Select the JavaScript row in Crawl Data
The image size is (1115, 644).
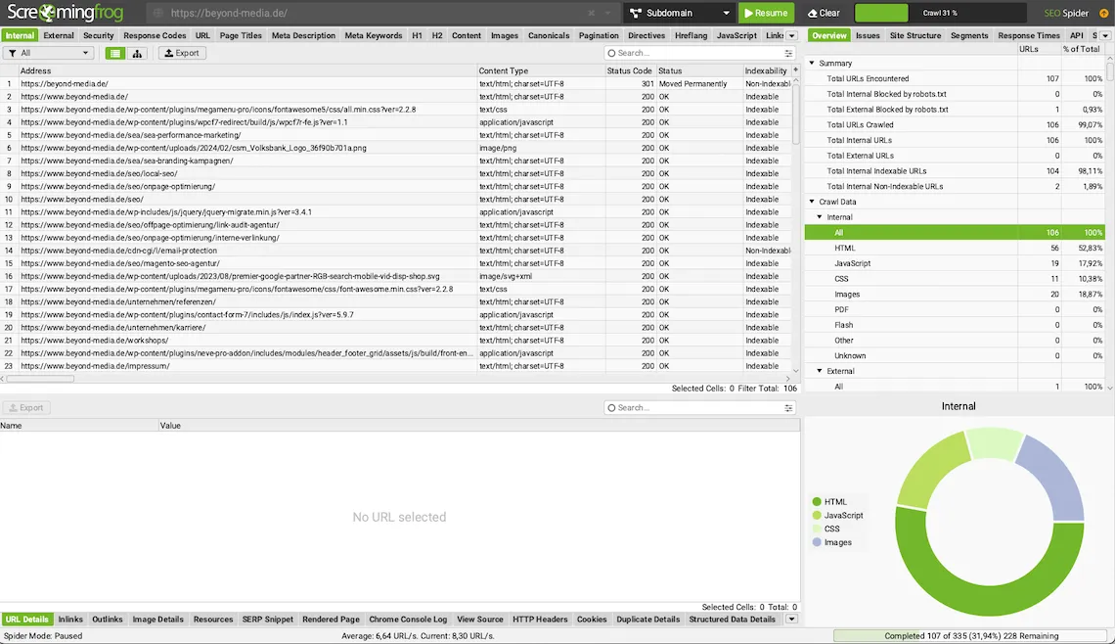(955, 263)
